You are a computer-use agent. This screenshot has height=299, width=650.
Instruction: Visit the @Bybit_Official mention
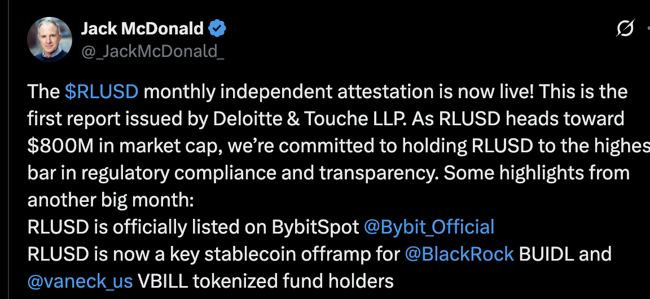[x=429, y=227]
